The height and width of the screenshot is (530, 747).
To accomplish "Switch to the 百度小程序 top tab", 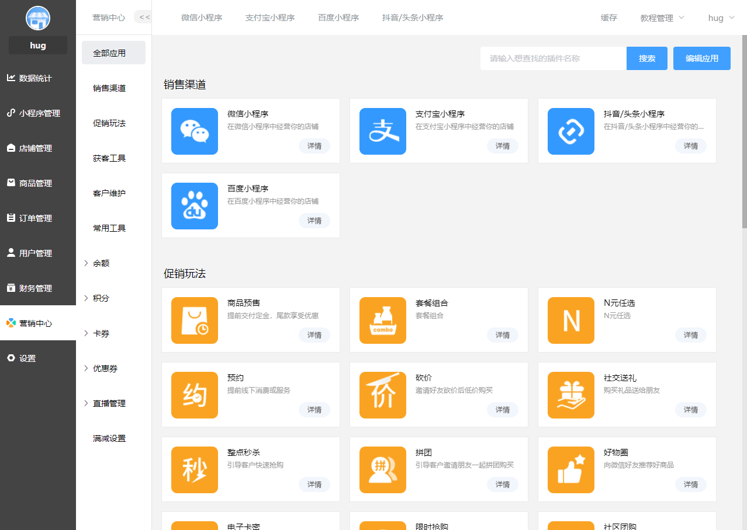I will point(338,18).
